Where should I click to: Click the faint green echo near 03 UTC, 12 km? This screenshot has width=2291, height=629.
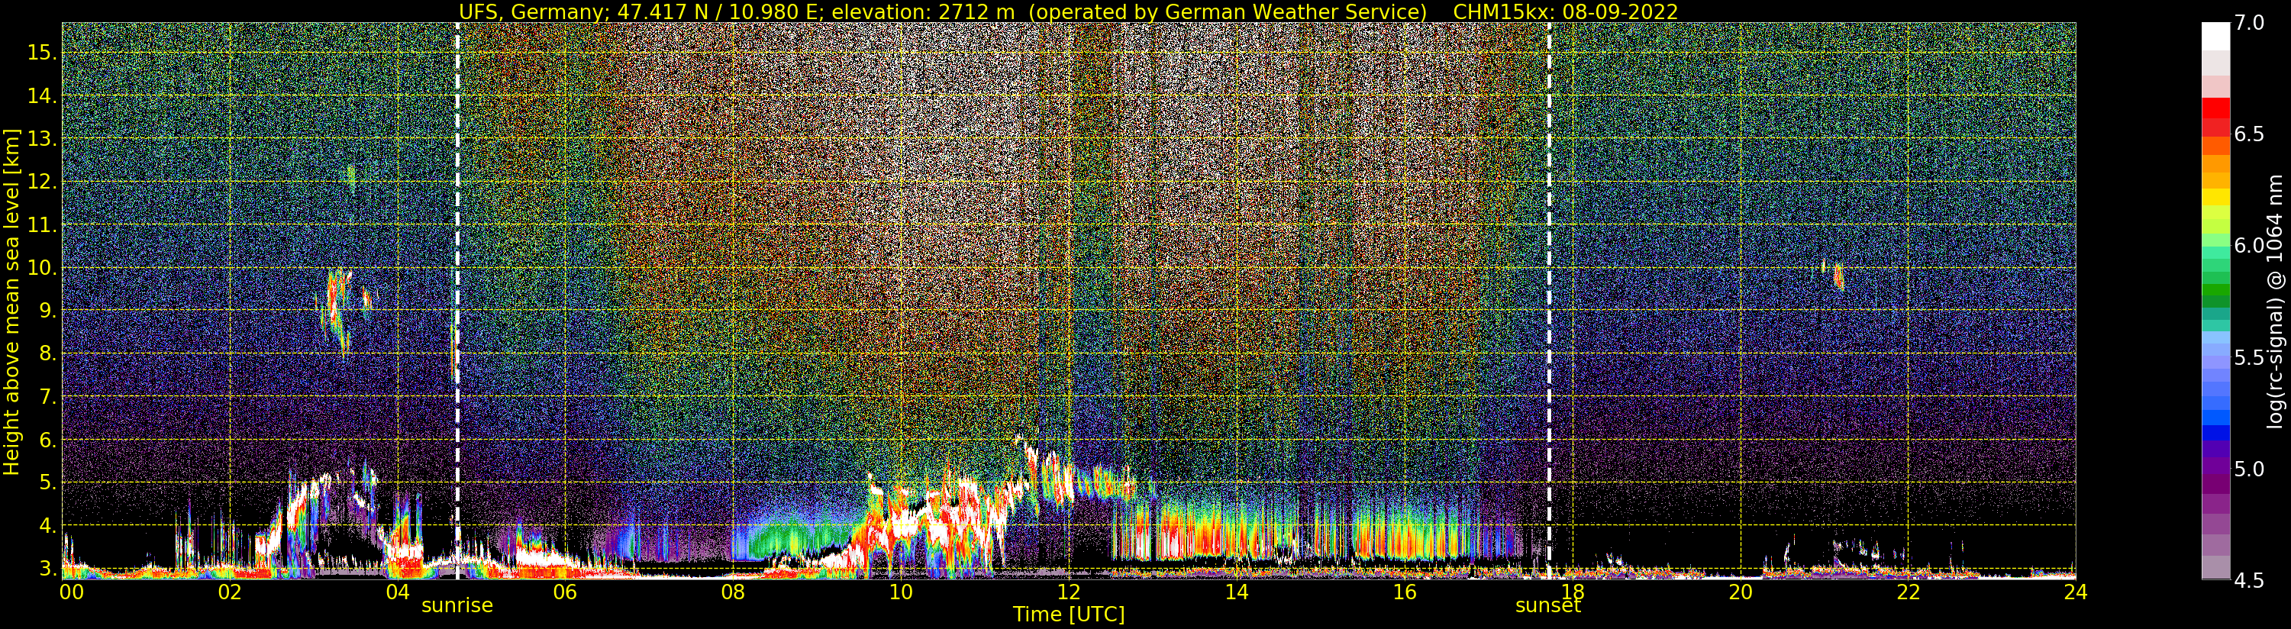(350, 178)
